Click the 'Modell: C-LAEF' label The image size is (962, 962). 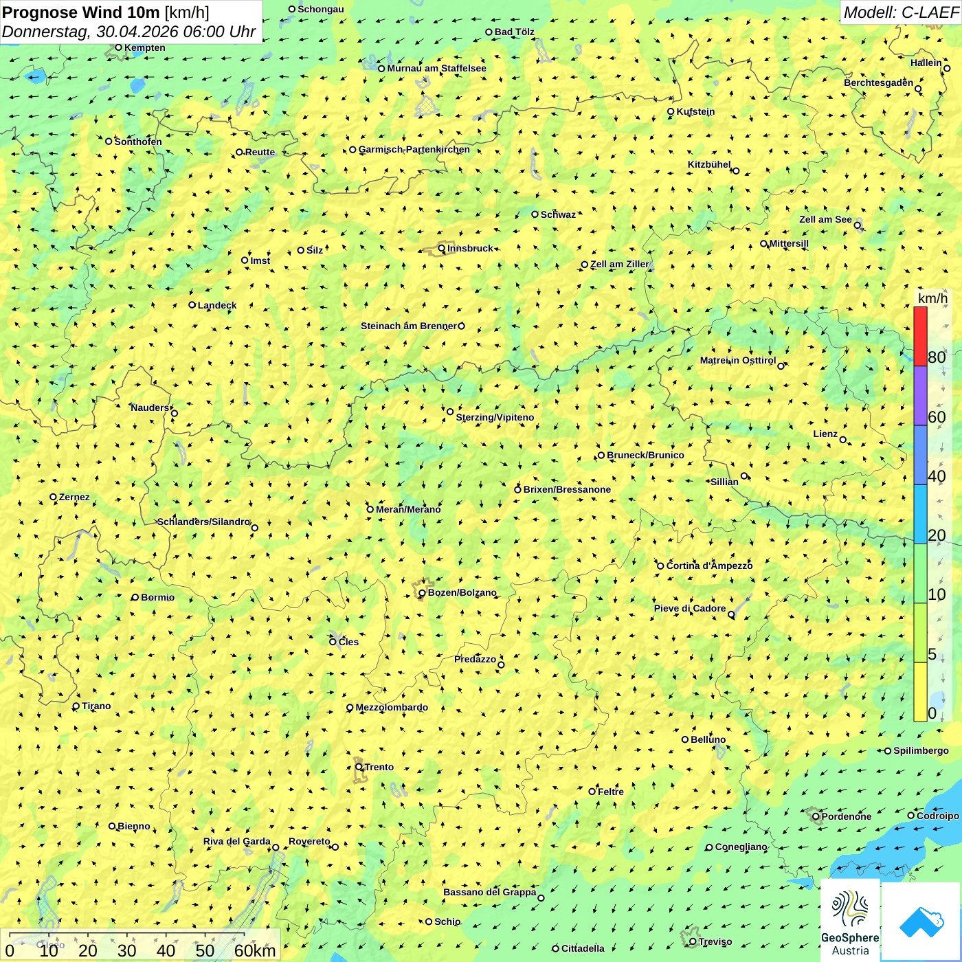click(x=901, y=12)
